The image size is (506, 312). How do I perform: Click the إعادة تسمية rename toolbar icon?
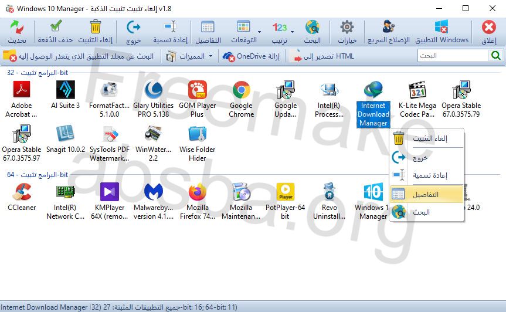tap(170, 27)
